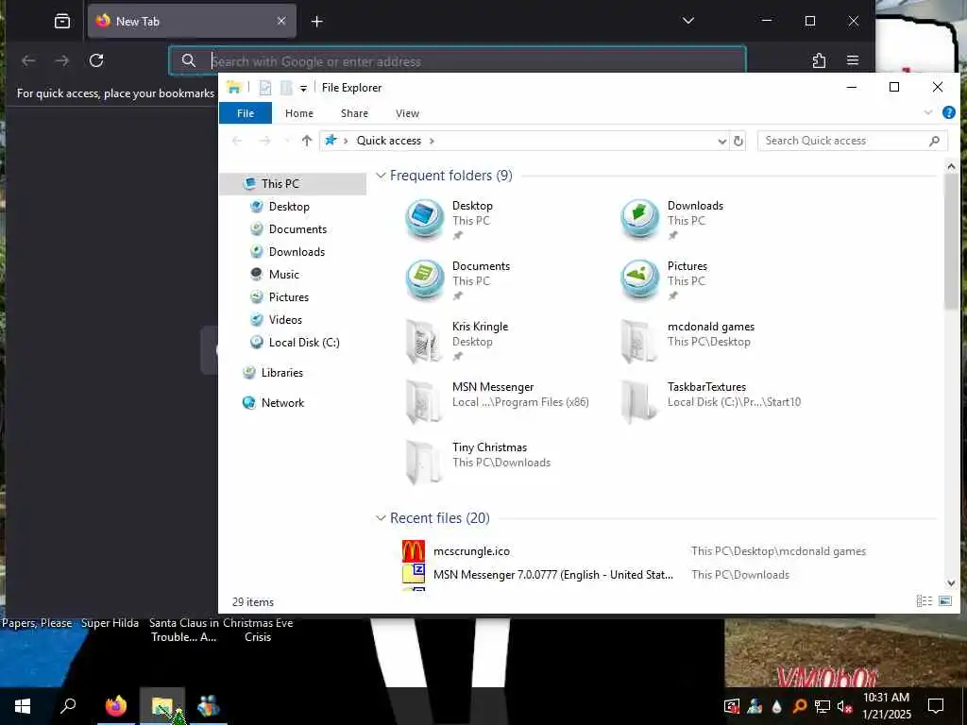The image size is (967, 725).
Task: Reload the page in Firefox
Action: [x=96, y=60]
